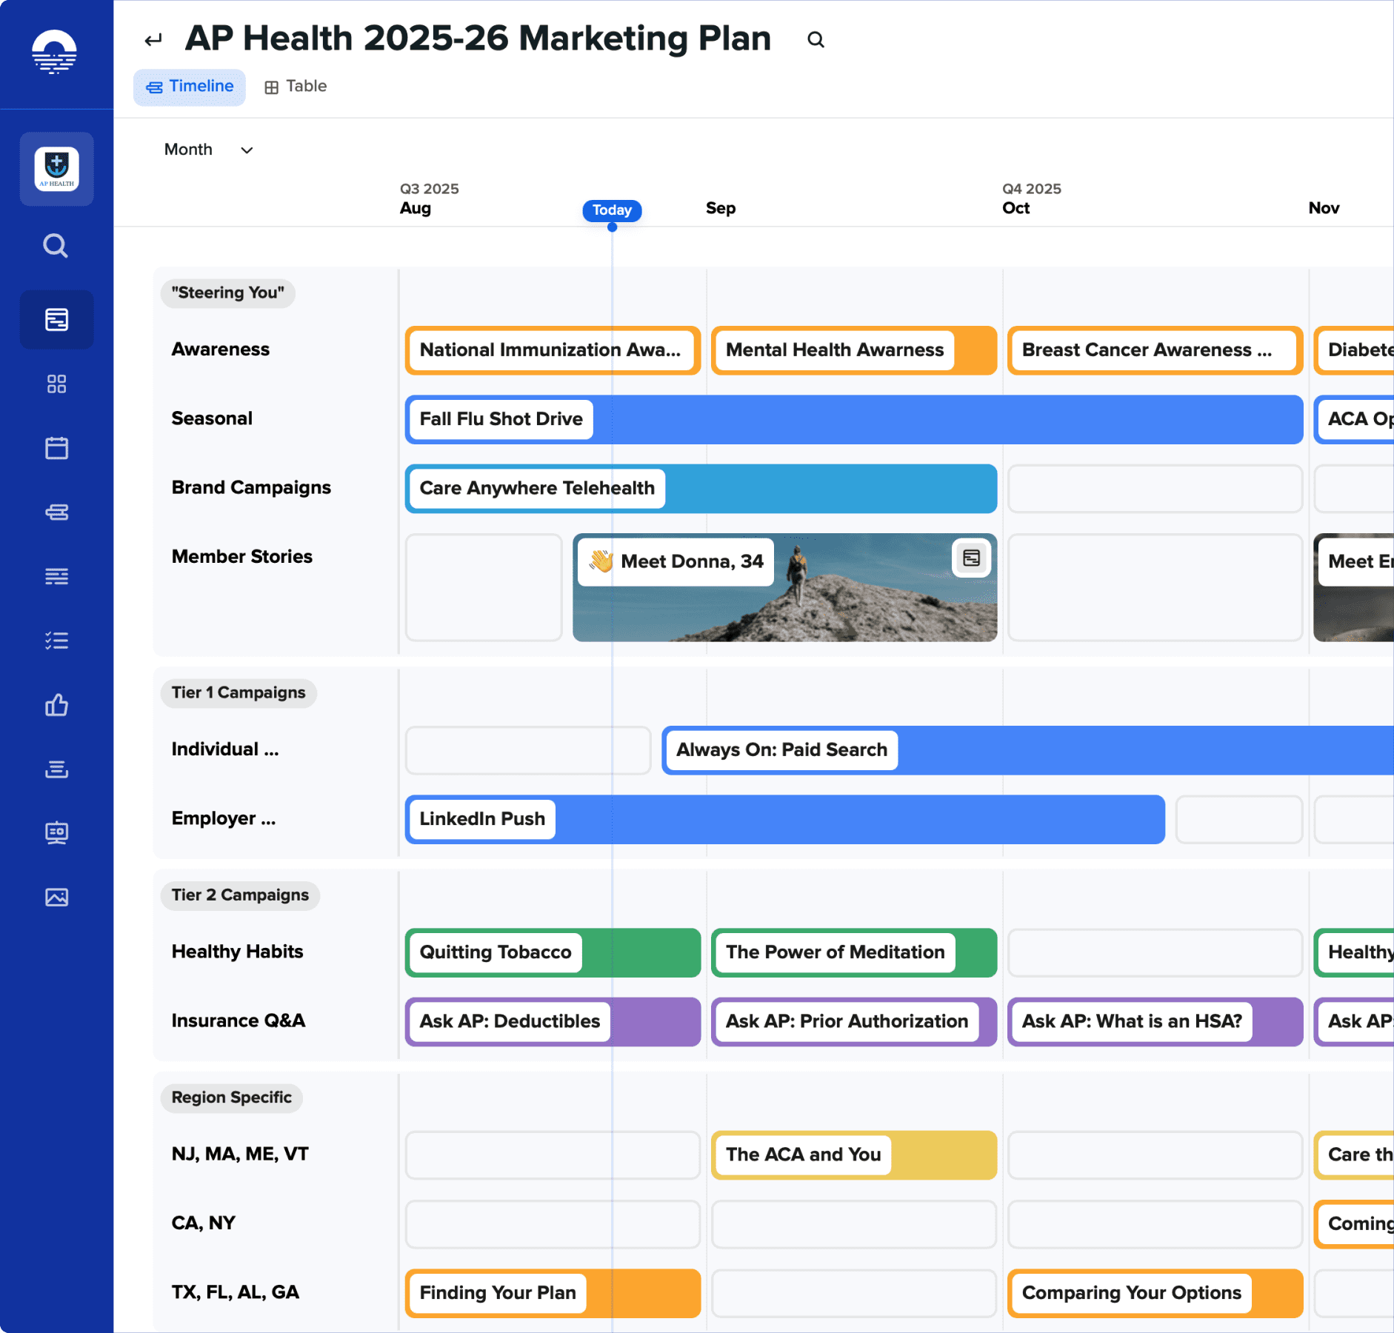Collapse the Region Specific group label
Image resolution: width=1394 pixels, height=1333 pixels.
[x=231, y=1098]
